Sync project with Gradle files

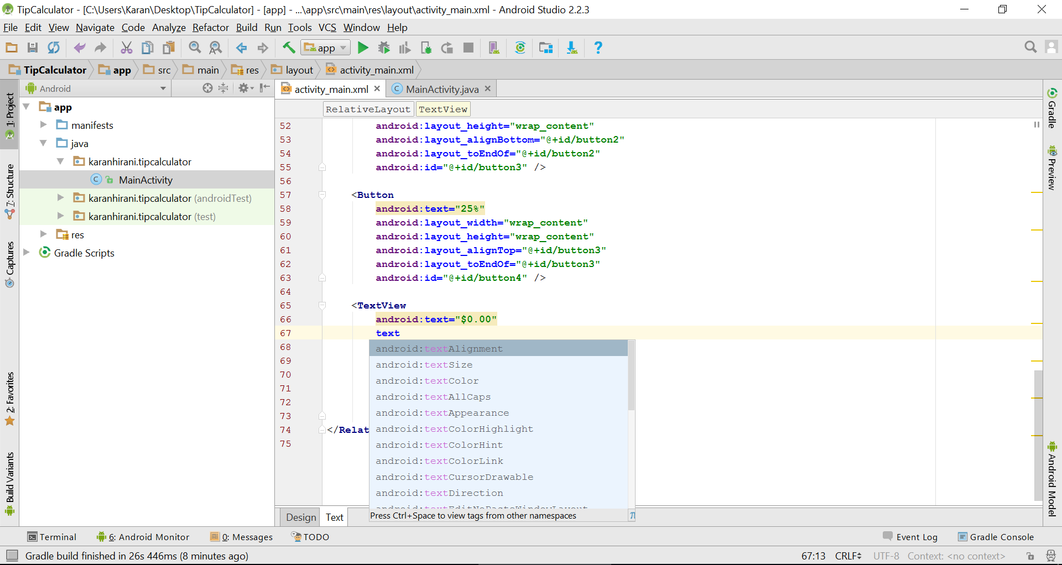520,48
